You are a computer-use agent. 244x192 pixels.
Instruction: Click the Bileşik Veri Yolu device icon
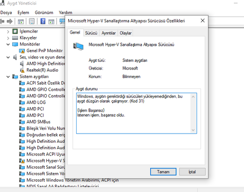click(22, 129)
